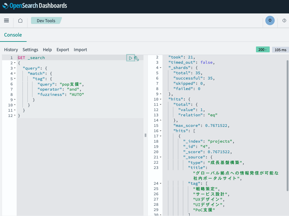Run the request with the play icon
The width and height of the screenshot is (289, 216).
131,58
